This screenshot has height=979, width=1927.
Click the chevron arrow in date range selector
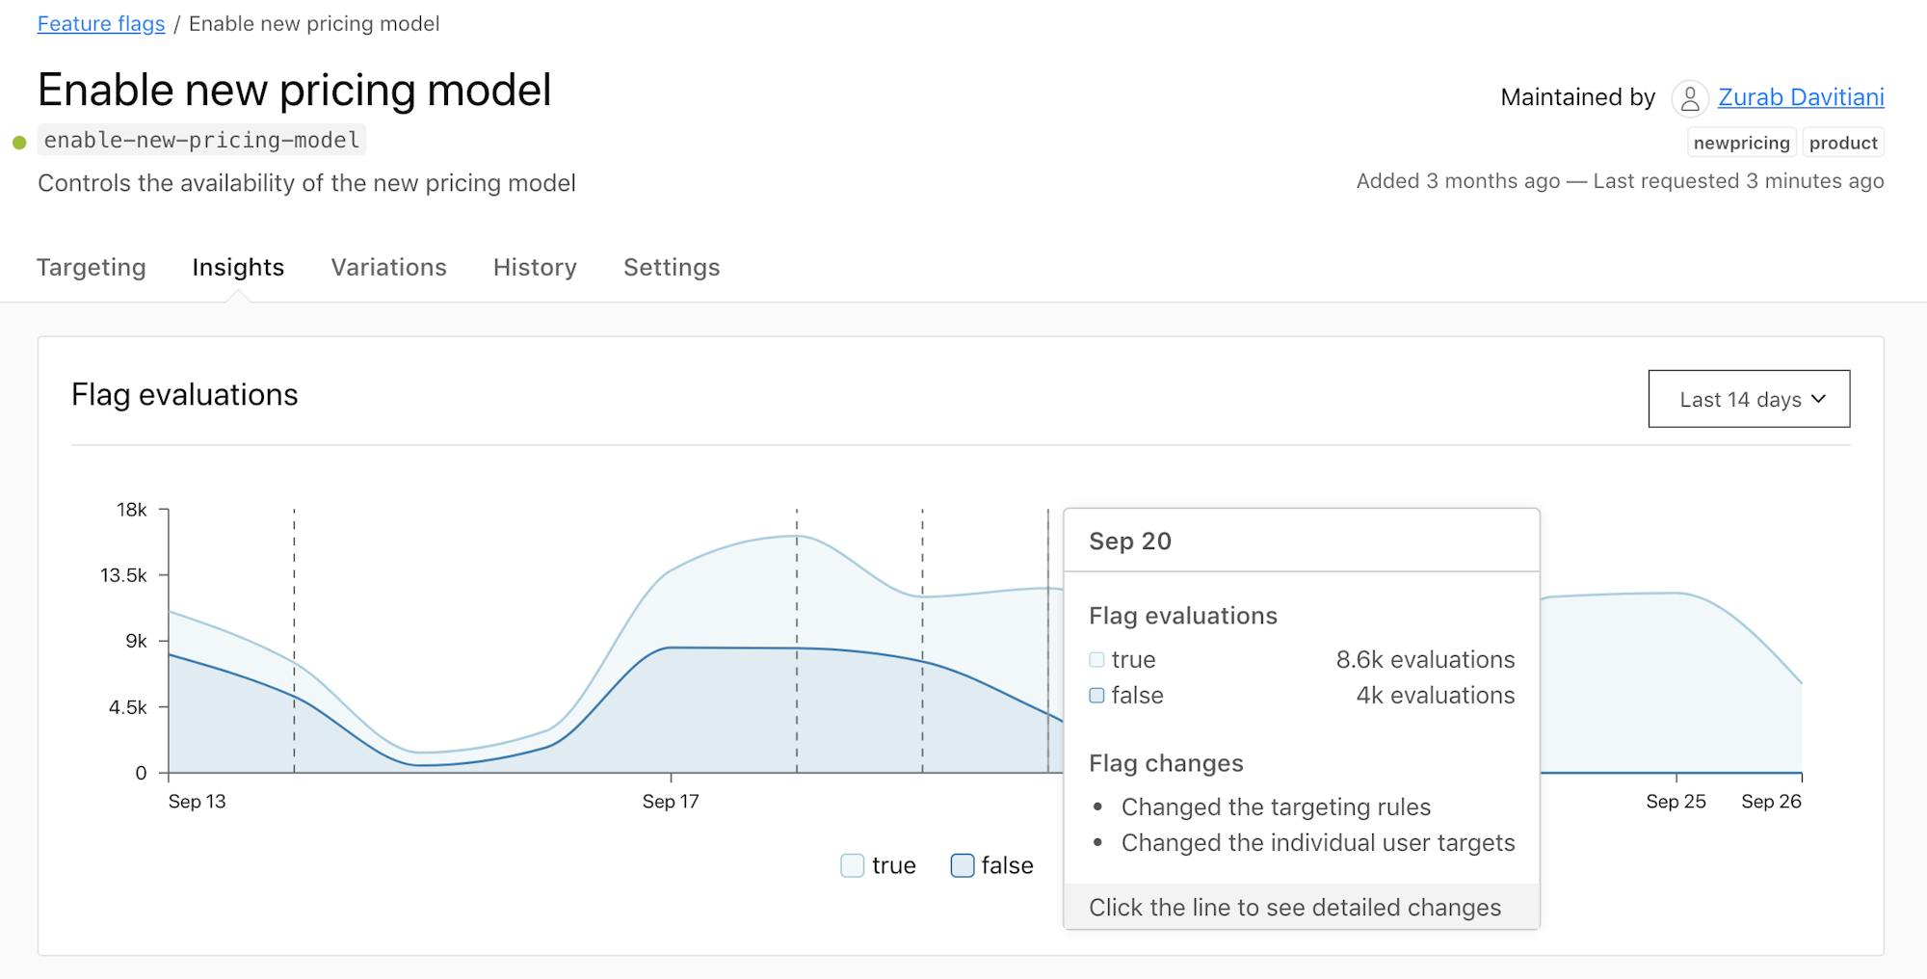[1818, 399]
